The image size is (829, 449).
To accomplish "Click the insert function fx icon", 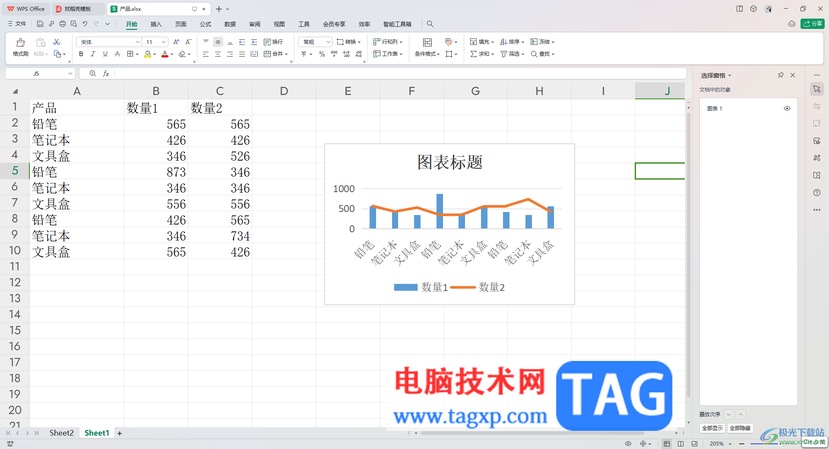I will pos(106,73).
